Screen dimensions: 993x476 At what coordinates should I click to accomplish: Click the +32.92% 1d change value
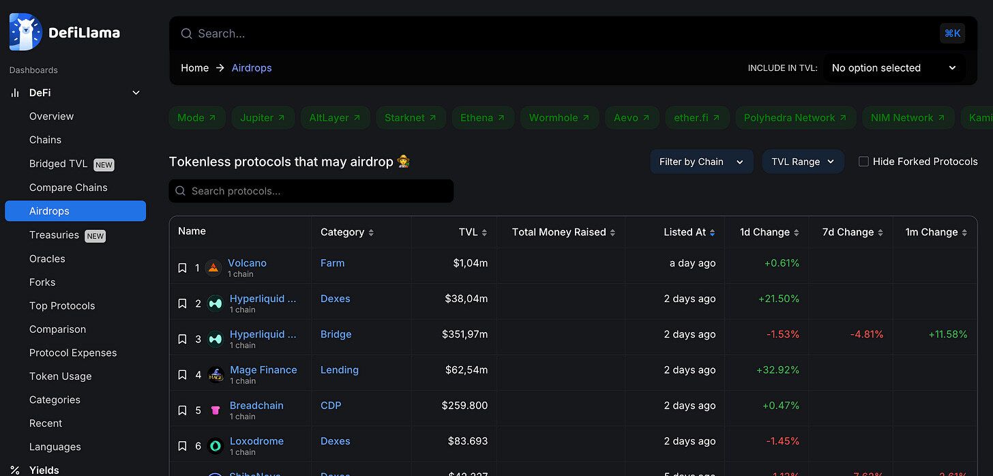pyautogui.click(x=778, y=370)
